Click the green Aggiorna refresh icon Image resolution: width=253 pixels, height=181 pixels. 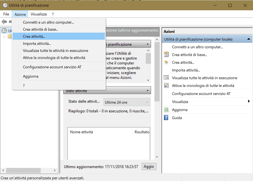tap(167, 110)
